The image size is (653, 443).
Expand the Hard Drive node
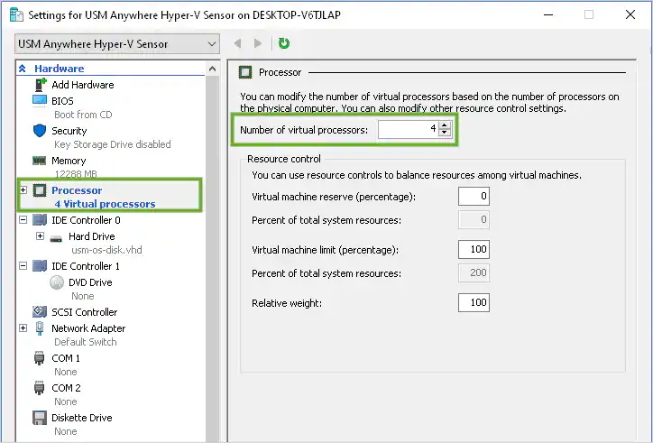click(x=40, y=235)
